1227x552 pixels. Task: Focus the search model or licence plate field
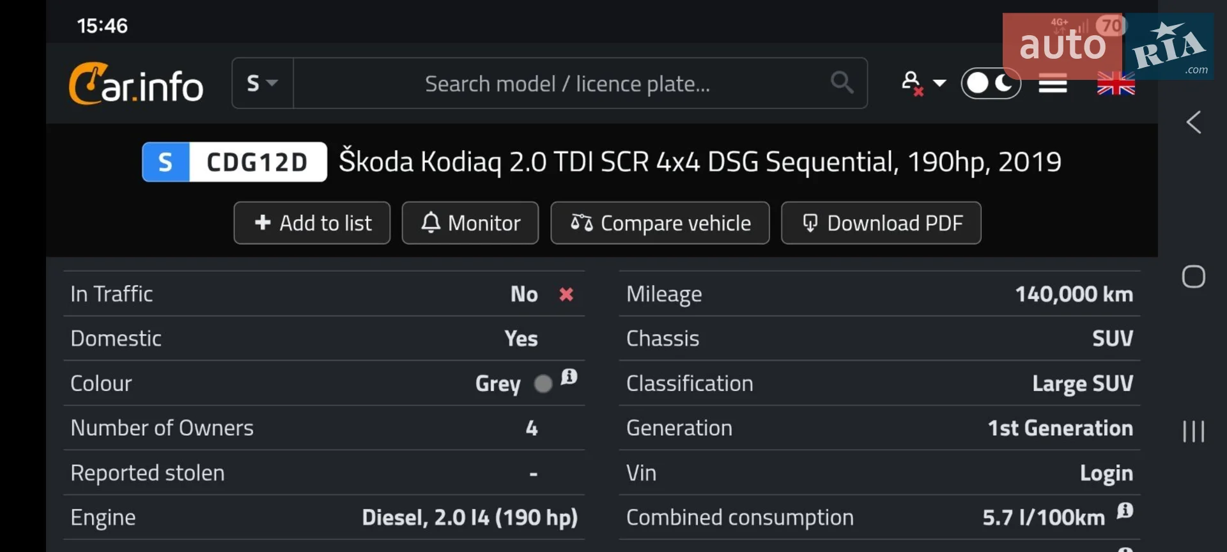[567, 83]
